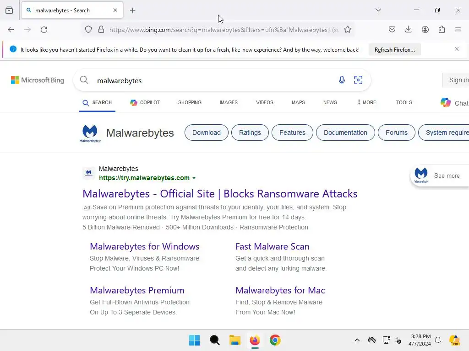Click Firefox icon in taskbar
This screenshot has width=469, height=351.
click(x=255, y=340)
